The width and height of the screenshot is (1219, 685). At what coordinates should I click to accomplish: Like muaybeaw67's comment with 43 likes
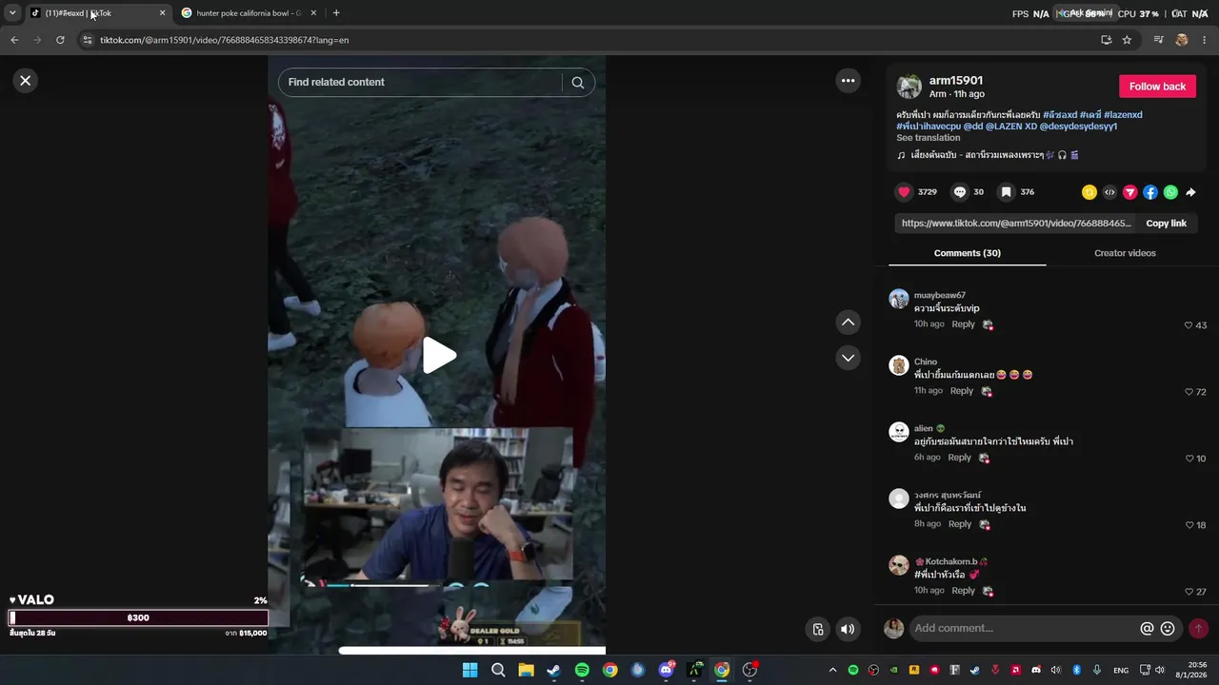click(x=1189, y=325)
